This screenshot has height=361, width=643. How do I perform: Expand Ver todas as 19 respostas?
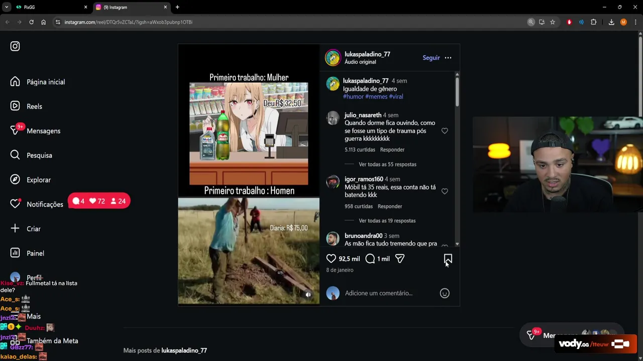point(387,221)
